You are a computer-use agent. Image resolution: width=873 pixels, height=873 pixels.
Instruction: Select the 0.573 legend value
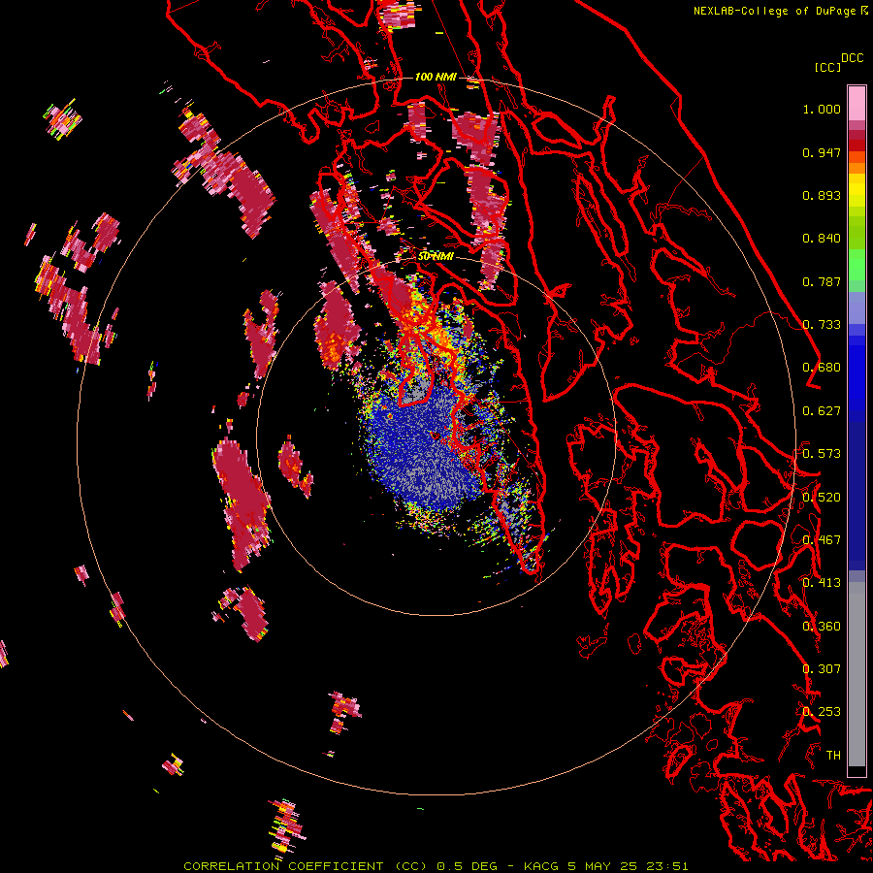pyautogui.click(x=822, y=454)
